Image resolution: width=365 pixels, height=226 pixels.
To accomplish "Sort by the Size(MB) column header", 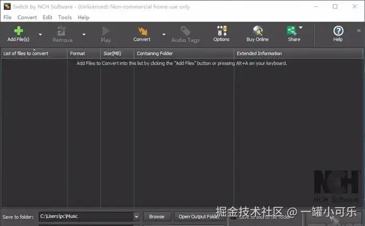I will pyautogui.click(x=117, y=53).
